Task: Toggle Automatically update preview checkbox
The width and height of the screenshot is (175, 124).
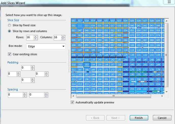Action: coord(73,102)
